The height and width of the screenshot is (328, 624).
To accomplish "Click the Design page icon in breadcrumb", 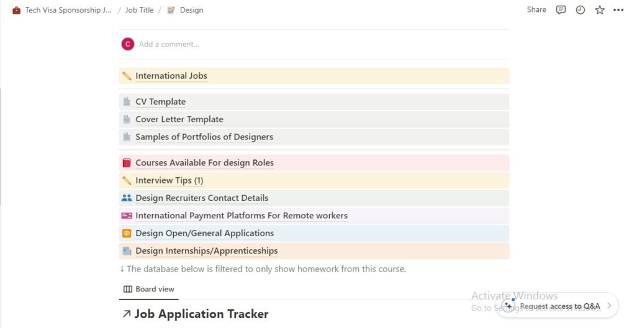I will 171,11.
